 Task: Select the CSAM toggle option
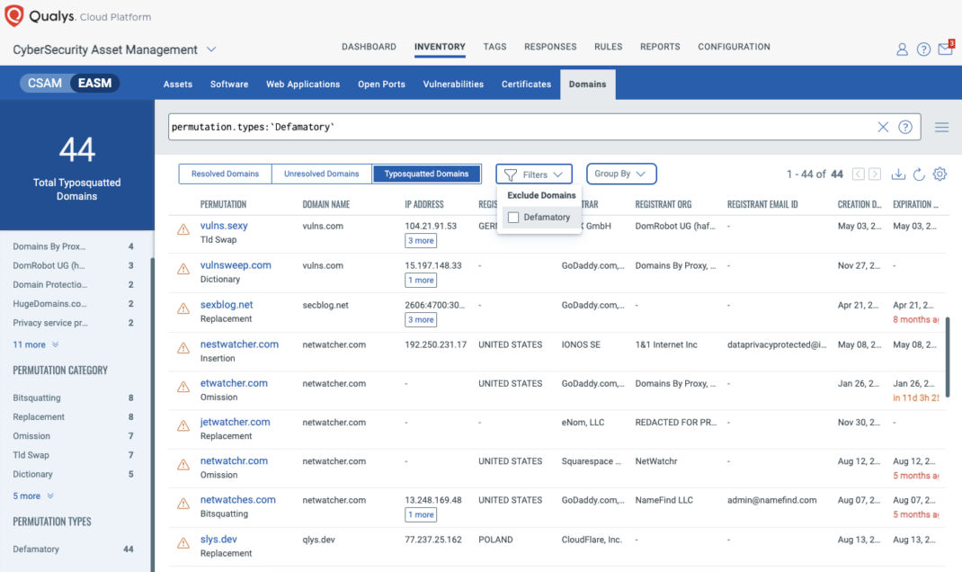(x=45, y=82)
